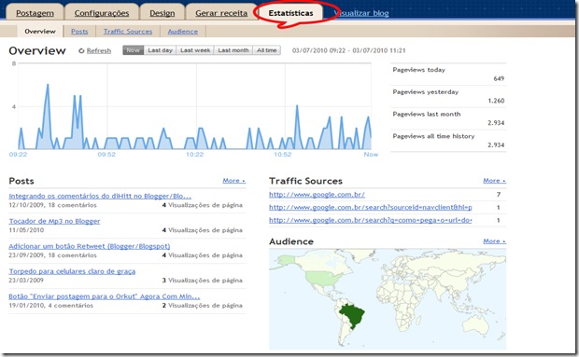Viewport: 579px width, 357px height.
Task: Select the Last week time range
Action: coord(195,50)
